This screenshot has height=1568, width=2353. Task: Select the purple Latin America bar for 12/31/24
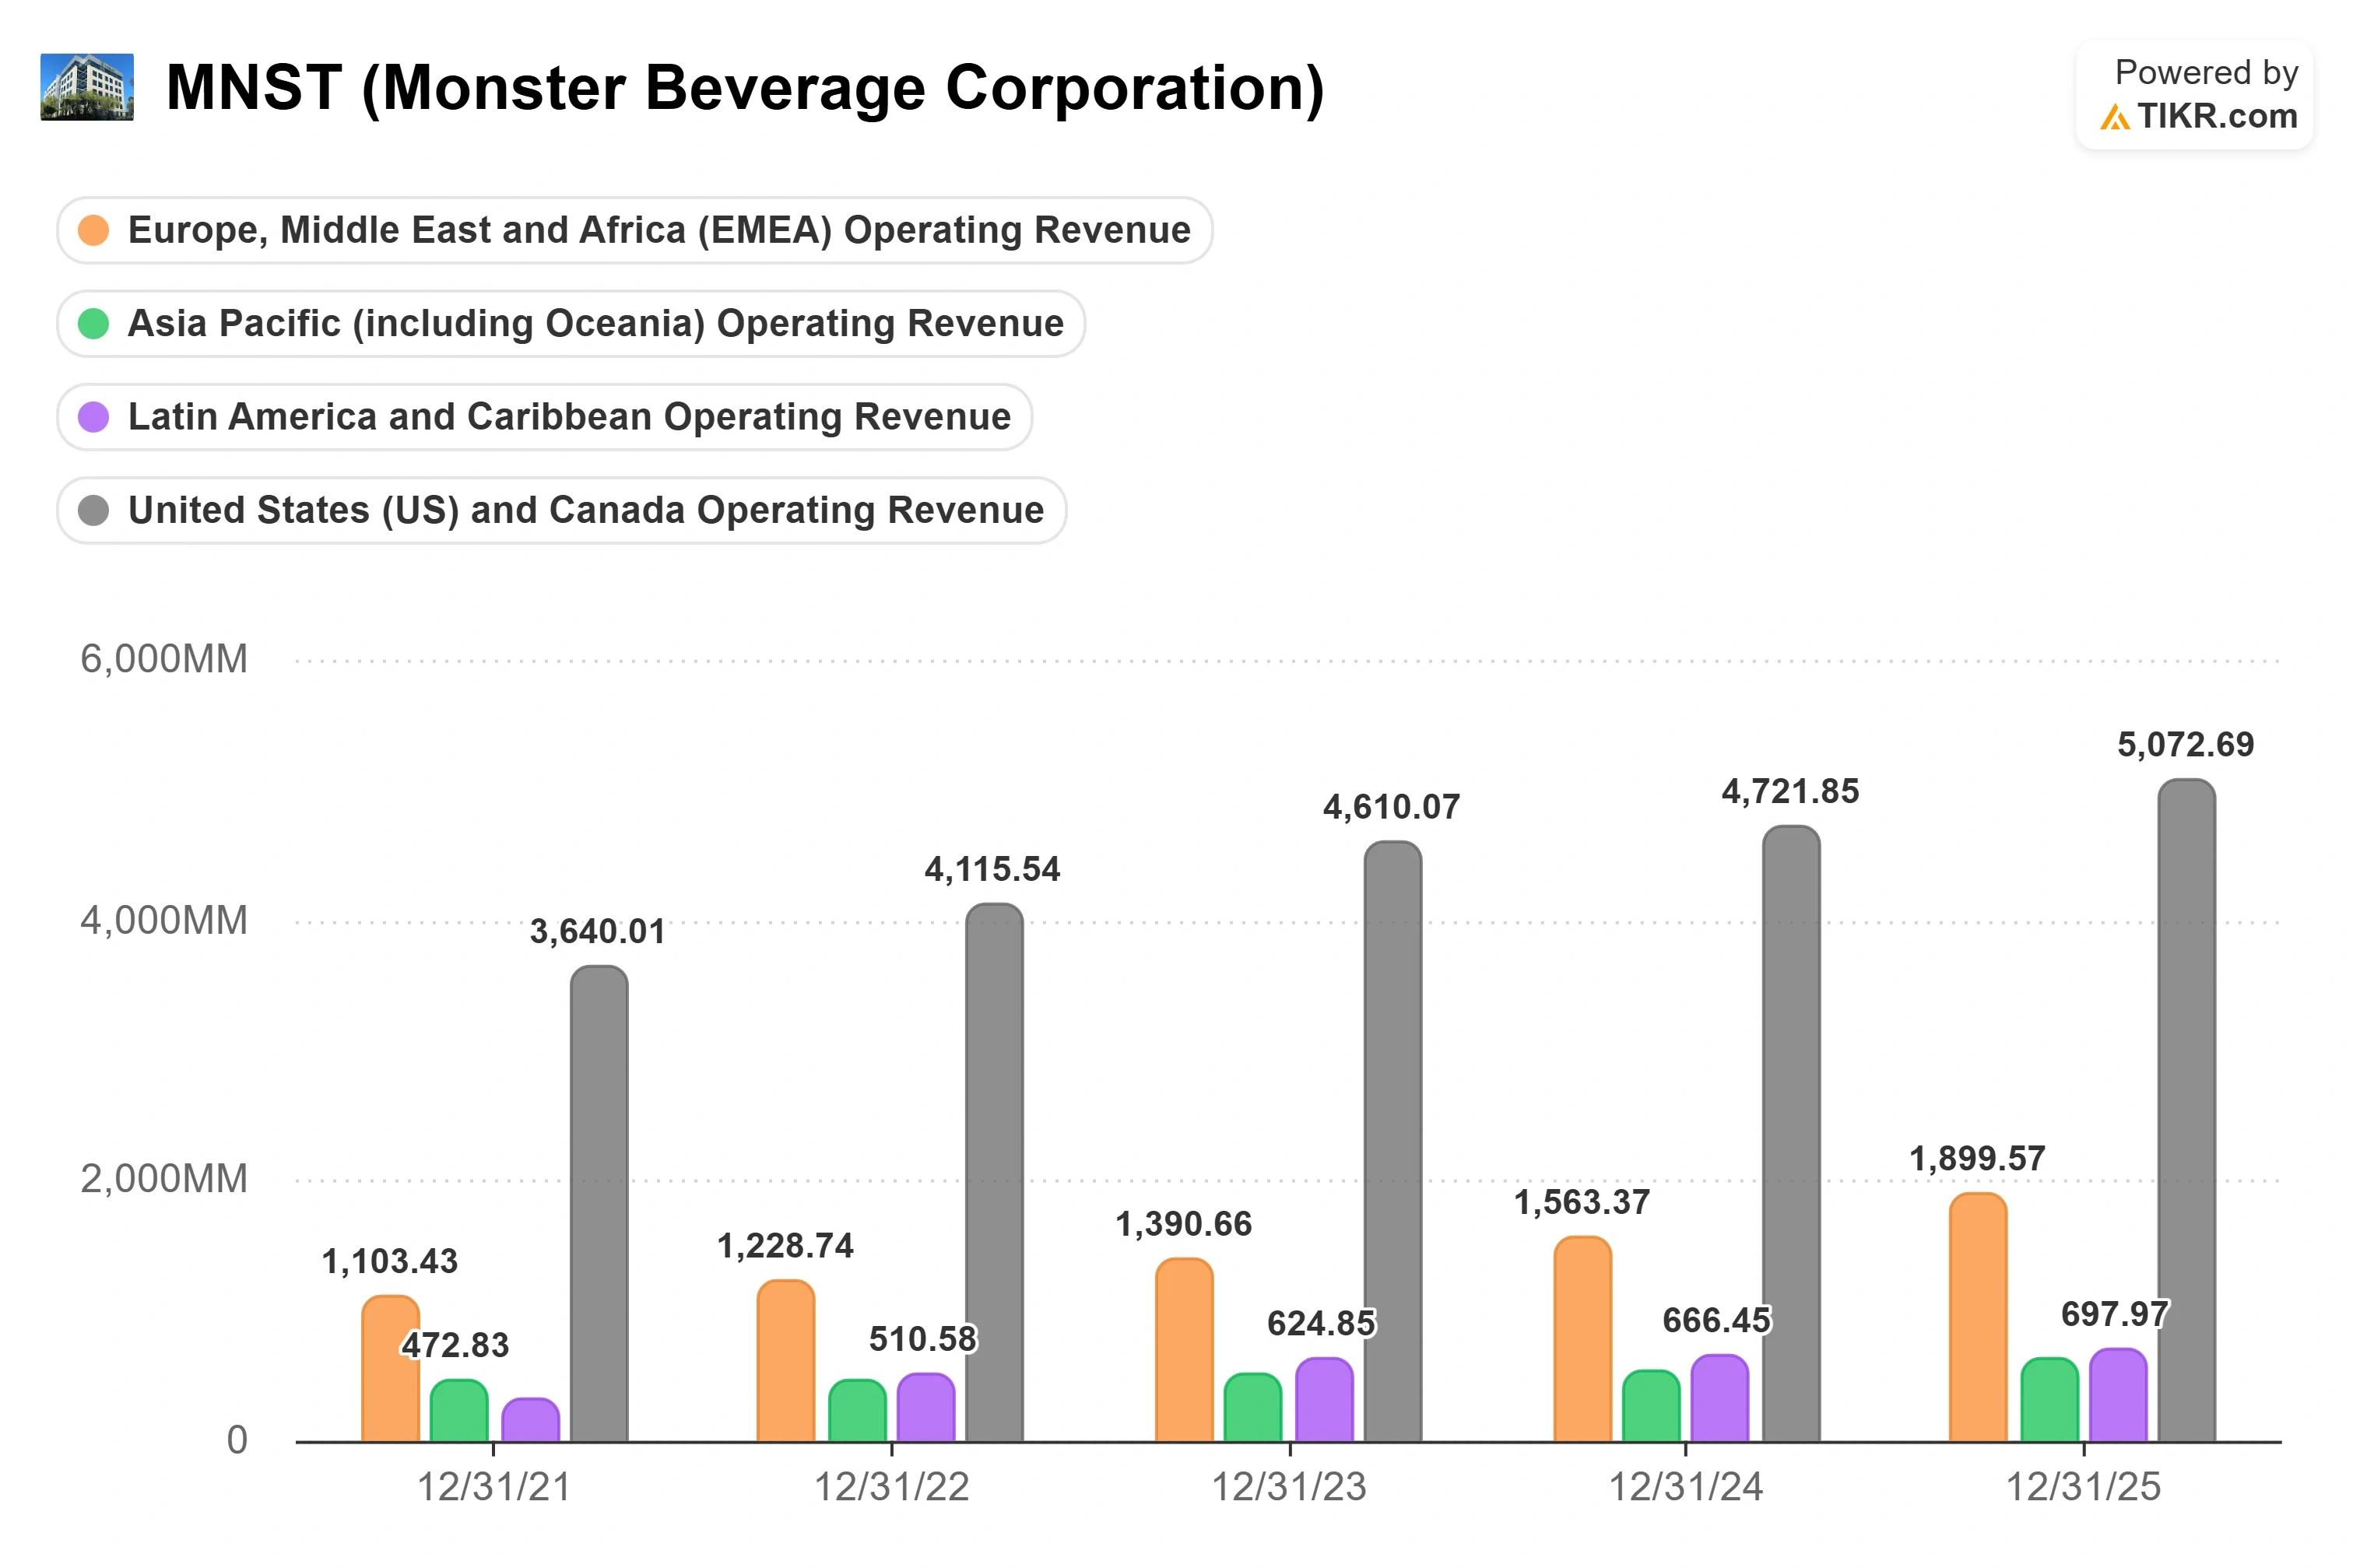coord(1720,1398)
